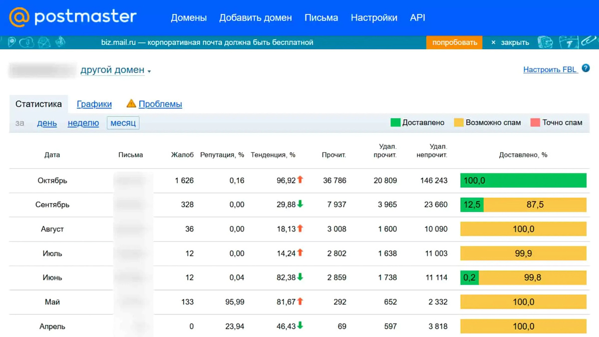This screenshot has height=337, width=599.
Task: Click the location pin icon in the banner
Action: coord(12,42)
